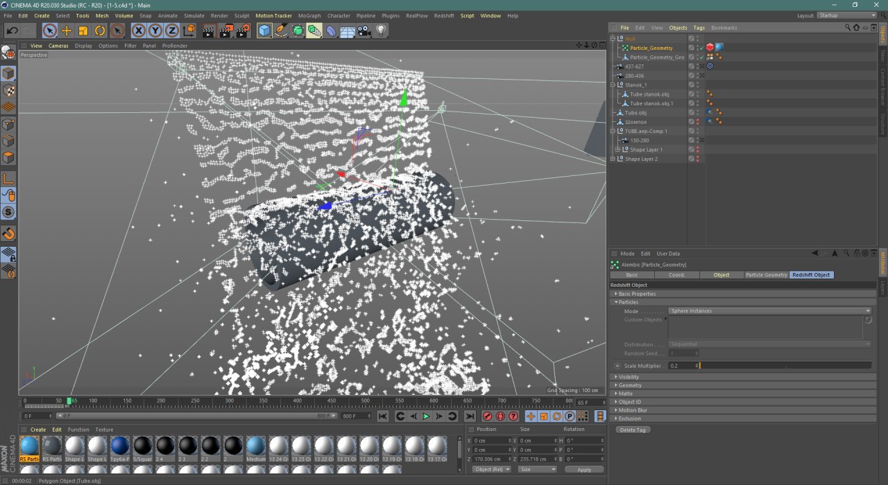Screen dimensions: 888x485
Task: Switch to the Redshift Object tab
Action: tap(811, 275)
